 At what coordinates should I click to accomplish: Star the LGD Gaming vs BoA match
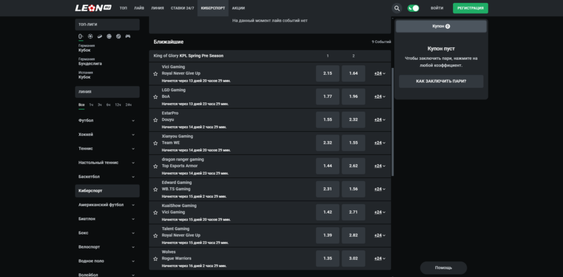tap(155, 97)
